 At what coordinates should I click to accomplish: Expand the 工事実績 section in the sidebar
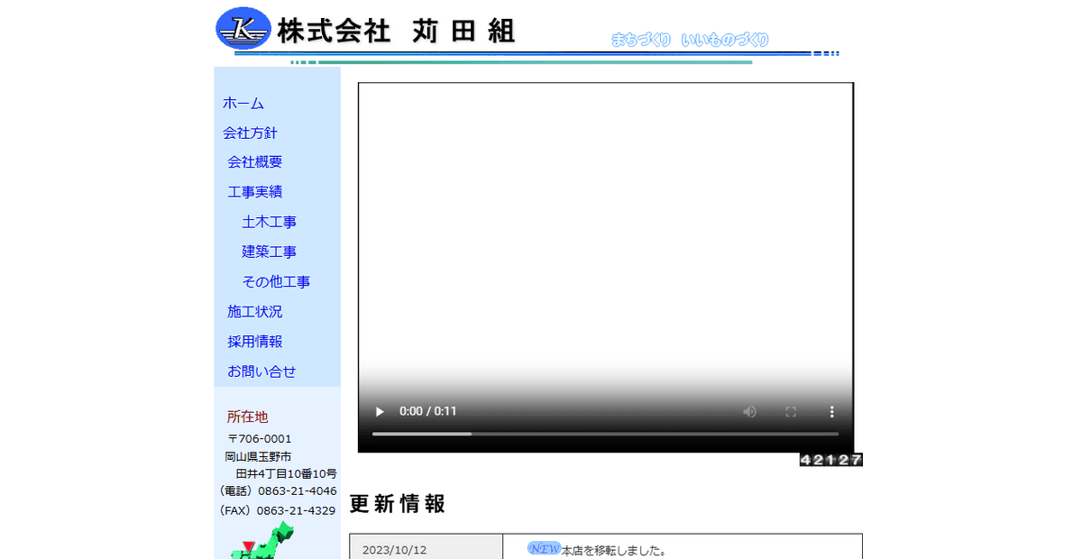255,191
